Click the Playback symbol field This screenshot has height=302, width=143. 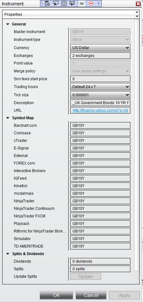click(x=100, y=223)
